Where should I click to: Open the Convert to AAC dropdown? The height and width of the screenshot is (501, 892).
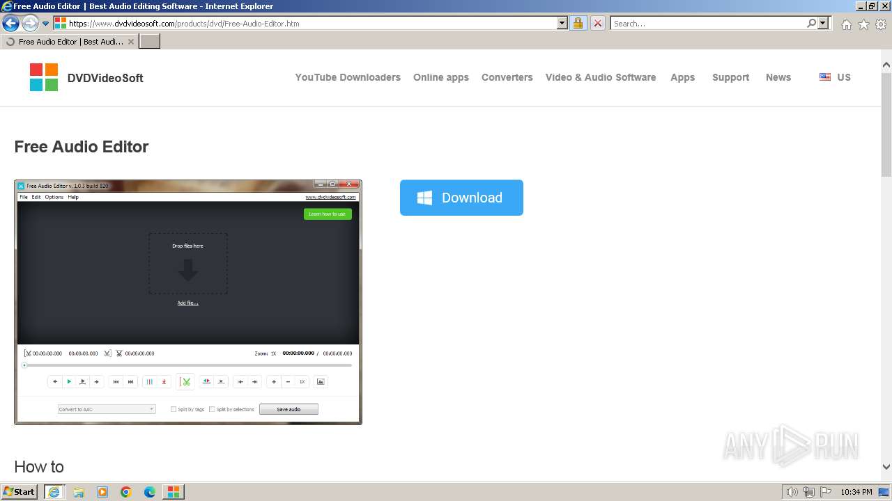107,409
